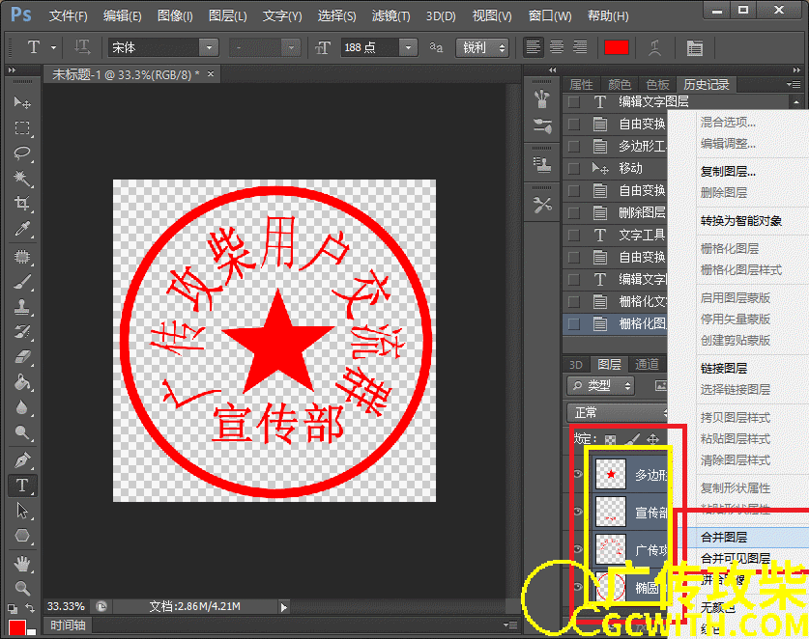809x639 pixels.
Task: Select the Healing Brush patch tool
Action: (22, 256)
